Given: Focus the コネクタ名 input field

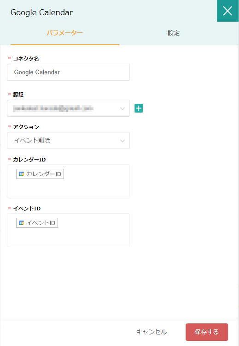Looking at the screenshot, I should click(69, 72).
